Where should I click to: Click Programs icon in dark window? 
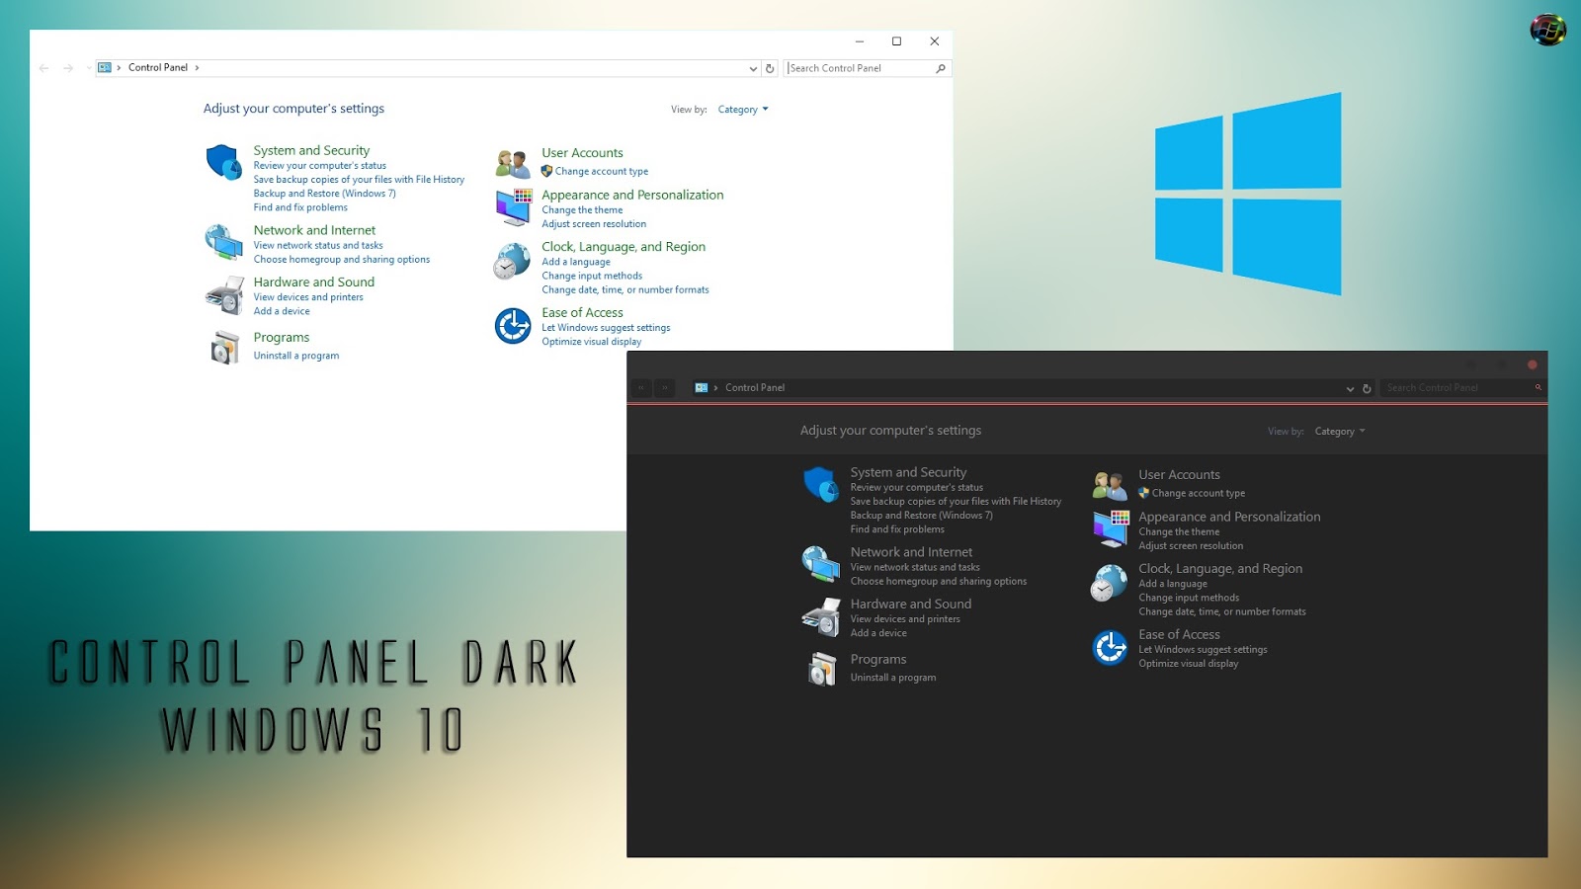(821, 669)
